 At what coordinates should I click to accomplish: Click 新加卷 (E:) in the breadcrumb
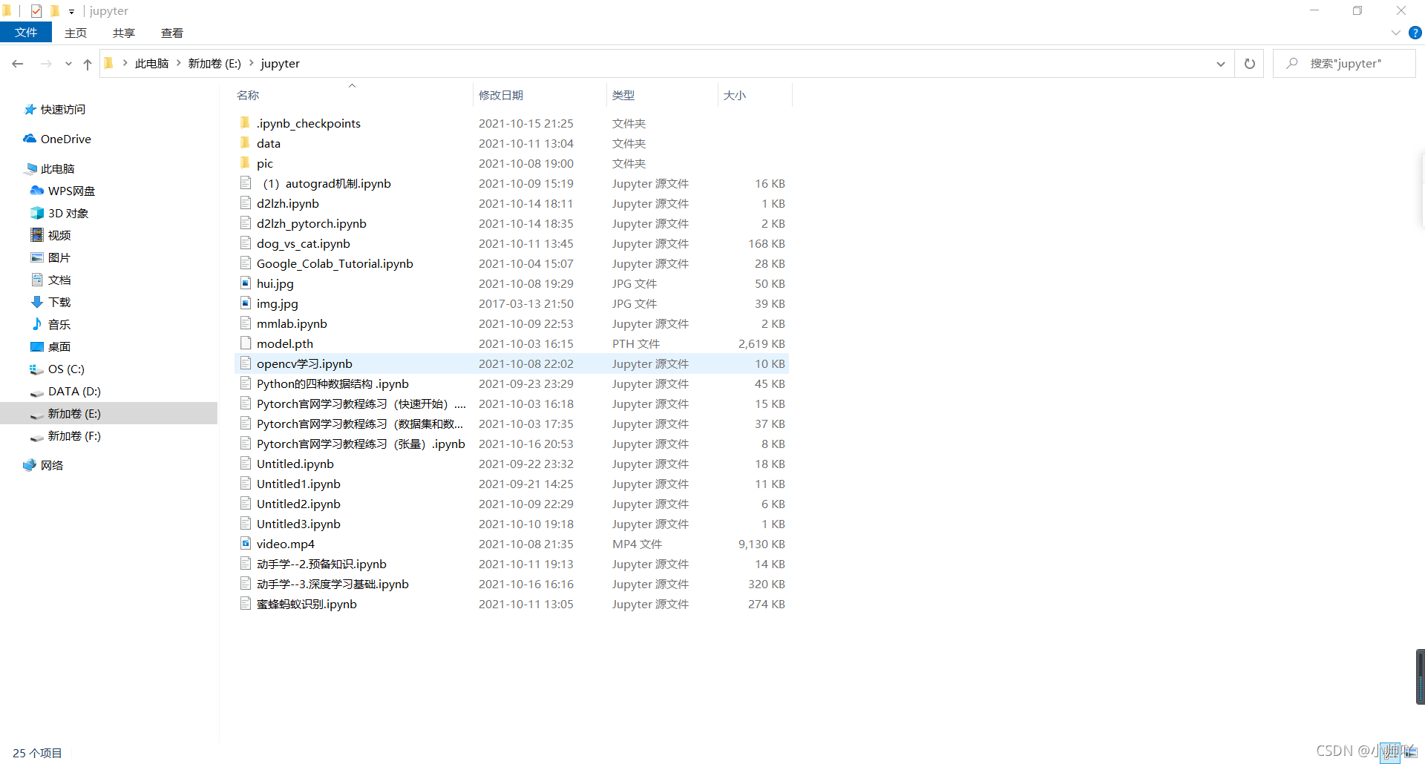214,64
